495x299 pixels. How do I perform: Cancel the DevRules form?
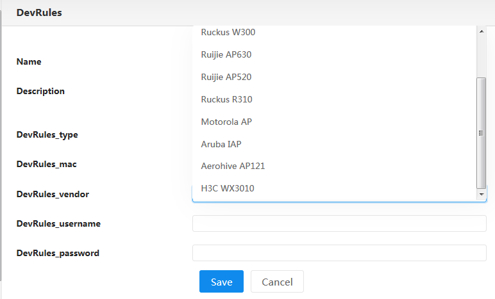[x=277, y=281]
